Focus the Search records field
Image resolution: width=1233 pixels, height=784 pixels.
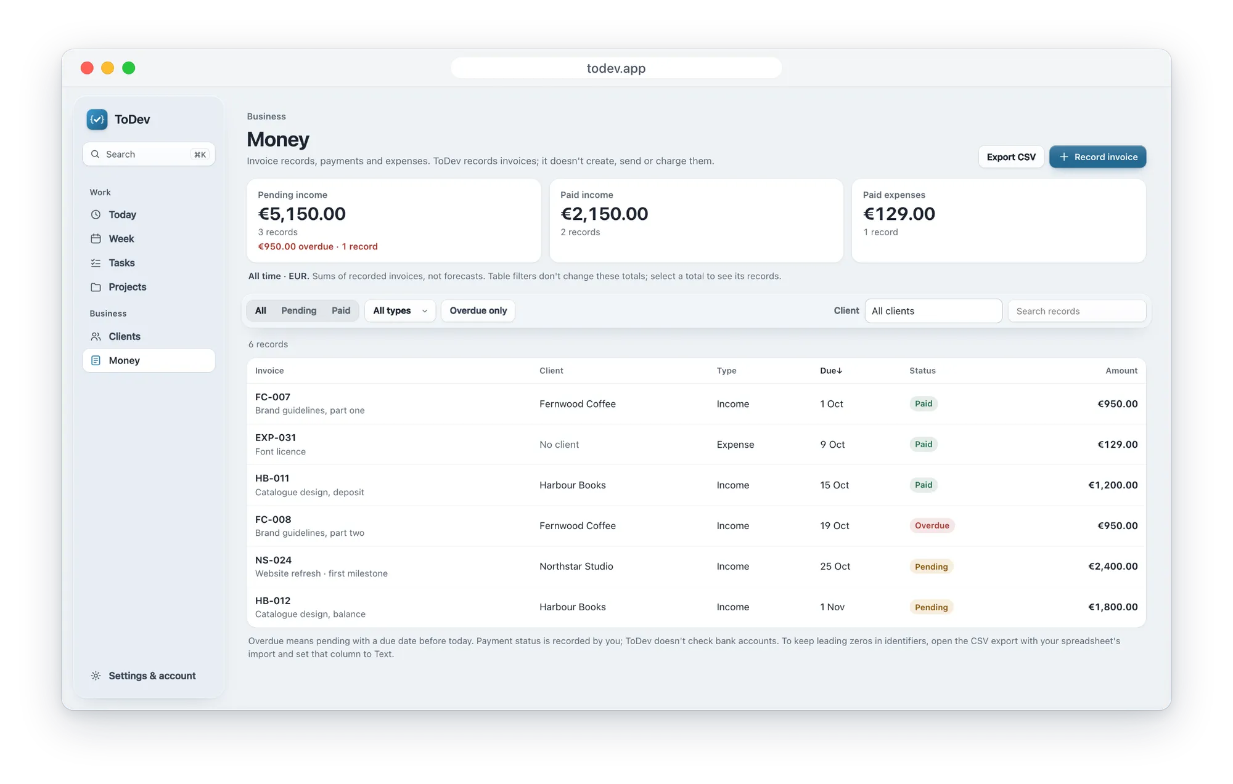click(x=1077, y=311)
